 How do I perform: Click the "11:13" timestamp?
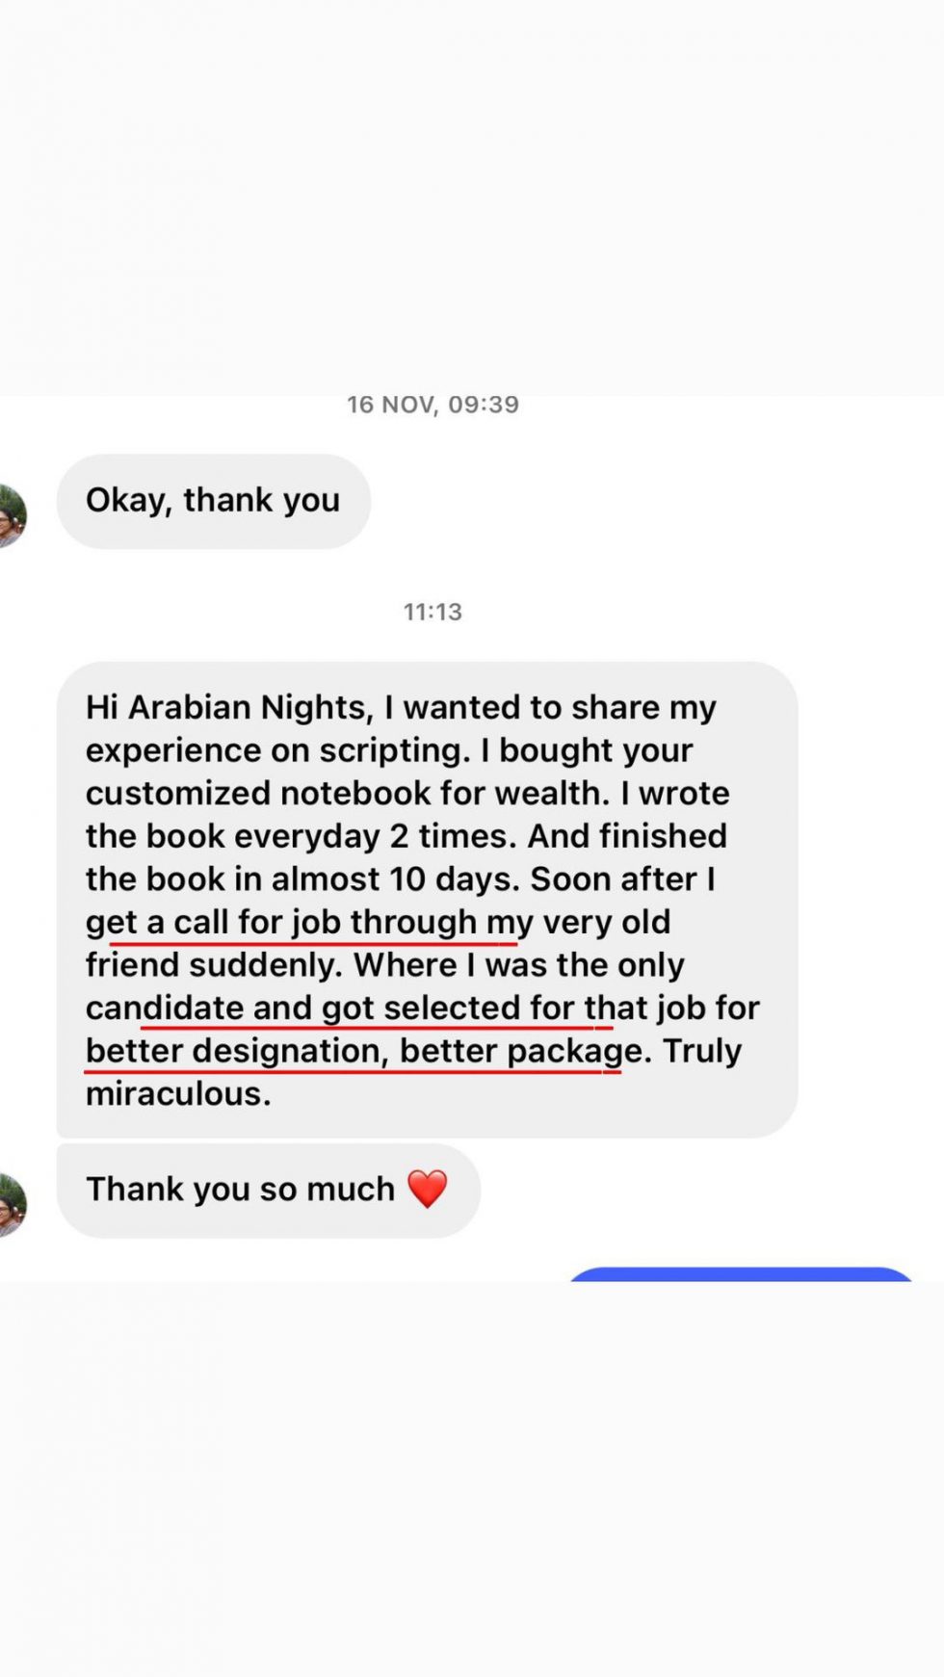coord(433,612)
